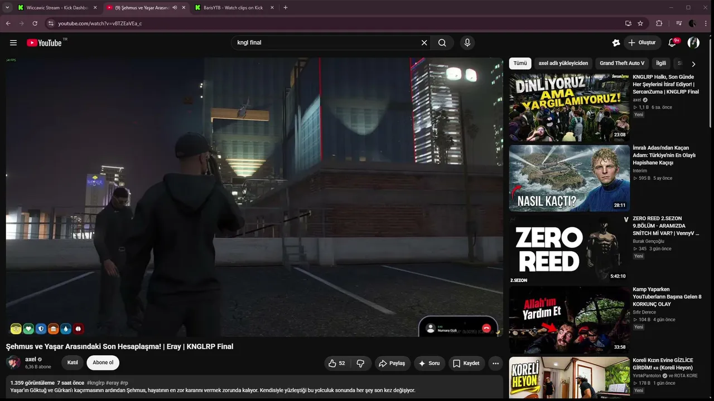
Task: Go forward in browser history
Action: point(21,23)
